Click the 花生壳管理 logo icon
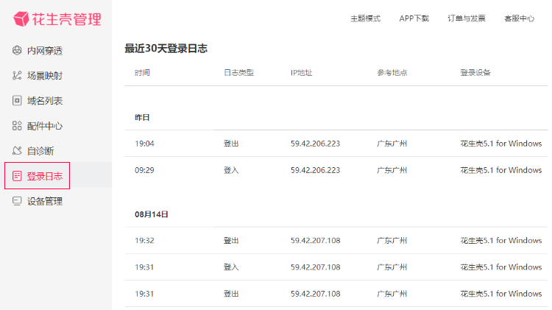 [x=21, y=18]
